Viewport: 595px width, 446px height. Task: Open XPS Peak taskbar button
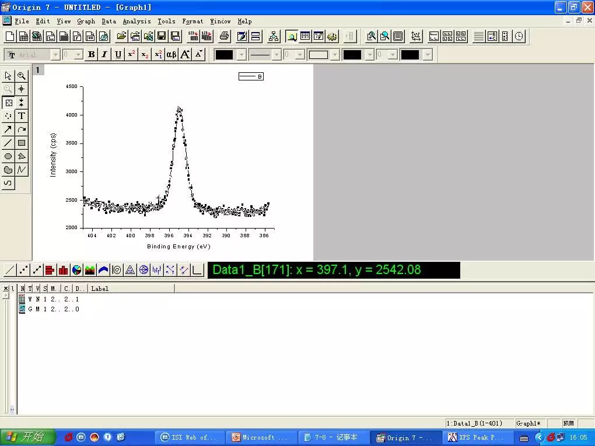pos(477,437)
